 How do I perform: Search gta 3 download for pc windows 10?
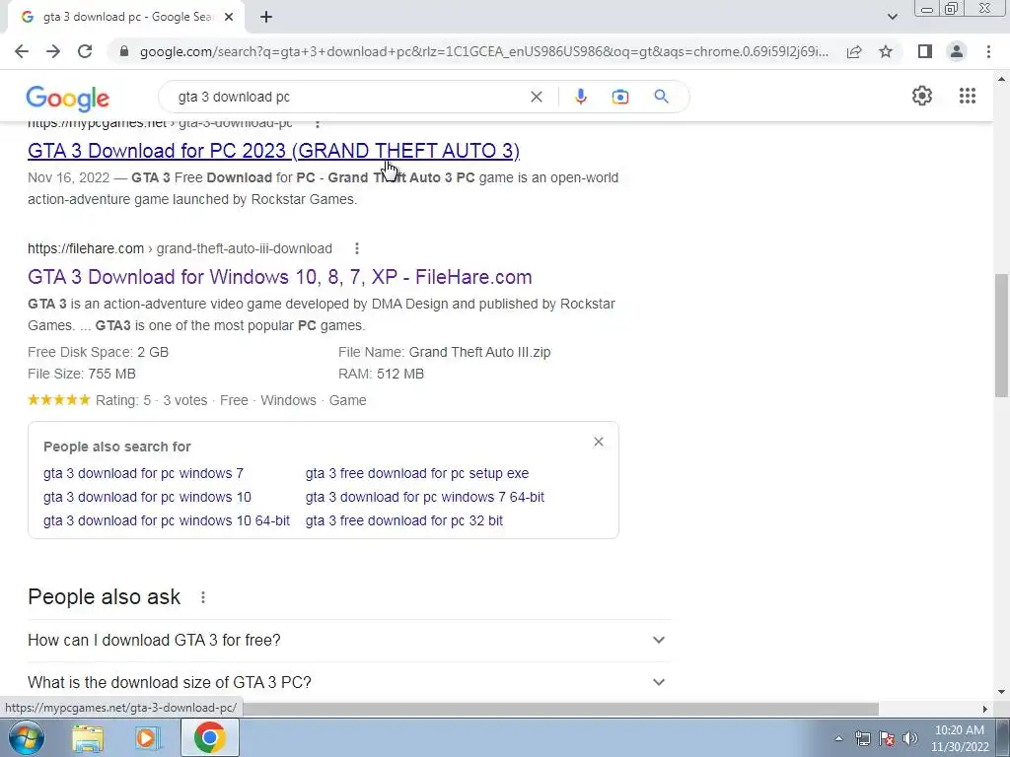tap(148, 497)
